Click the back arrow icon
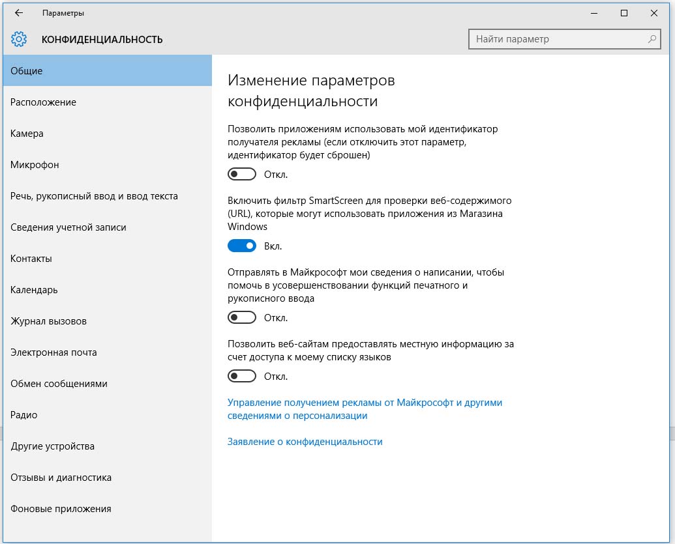 tap(19, 13)
